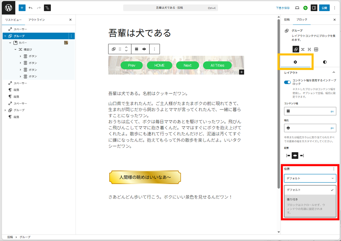
Task: Click the green HOME button in cover
Action: point(159,65)
